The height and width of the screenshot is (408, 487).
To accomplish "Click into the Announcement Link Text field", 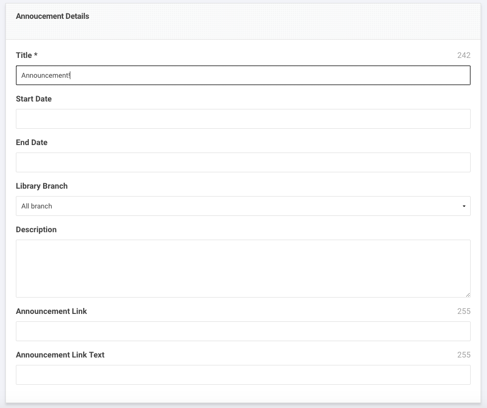I will click(x=243, y=375).
